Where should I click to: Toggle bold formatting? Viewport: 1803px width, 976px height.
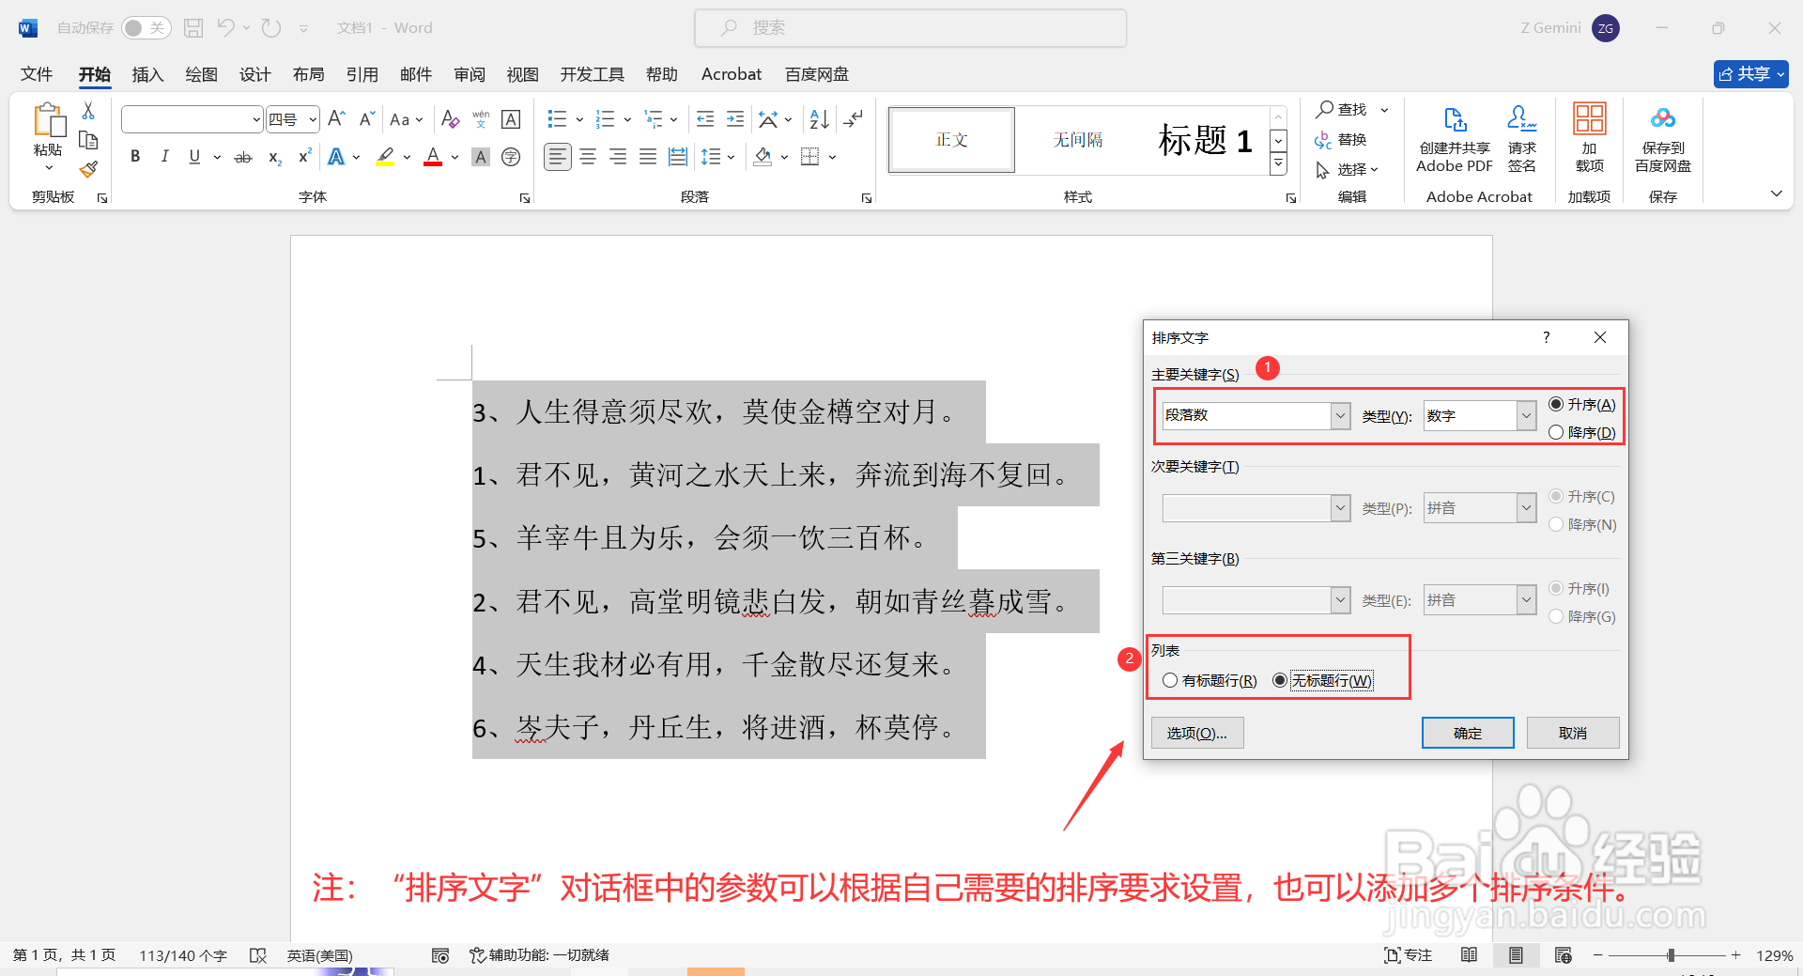click(x=134, y=156)
